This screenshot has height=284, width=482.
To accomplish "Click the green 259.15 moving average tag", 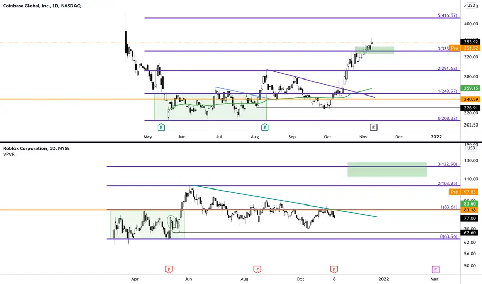I will coord(470,88).
